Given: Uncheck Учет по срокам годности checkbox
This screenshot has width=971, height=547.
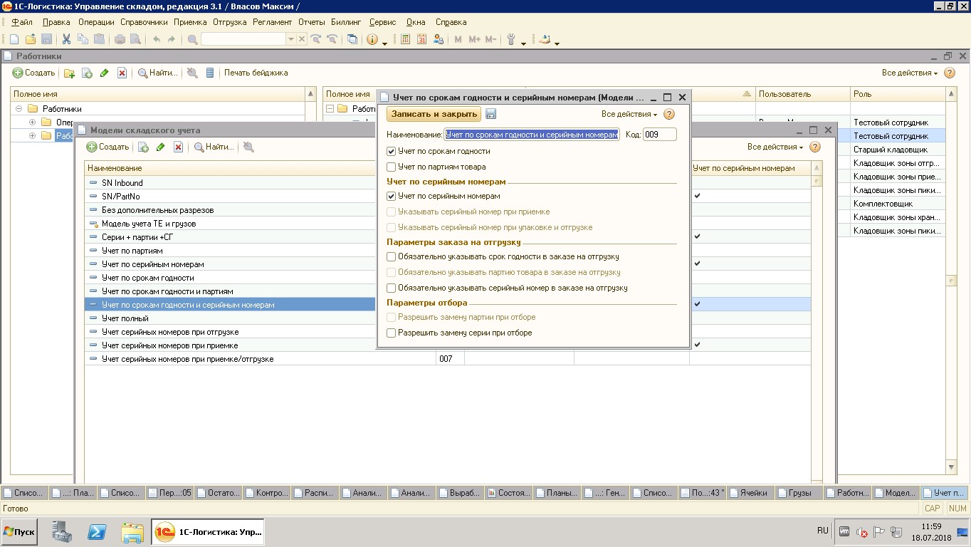Looking at the screenshot, I should (x=391, y=151).
